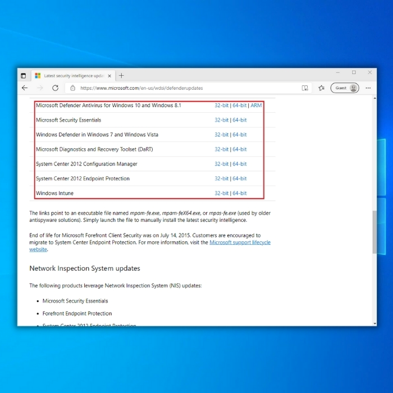
Task: Open a new browser tab
Action: pos(121,75)
